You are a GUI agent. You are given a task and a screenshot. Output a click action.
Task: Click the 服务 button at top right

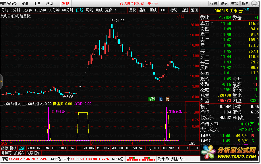click(x=245, y=3)
